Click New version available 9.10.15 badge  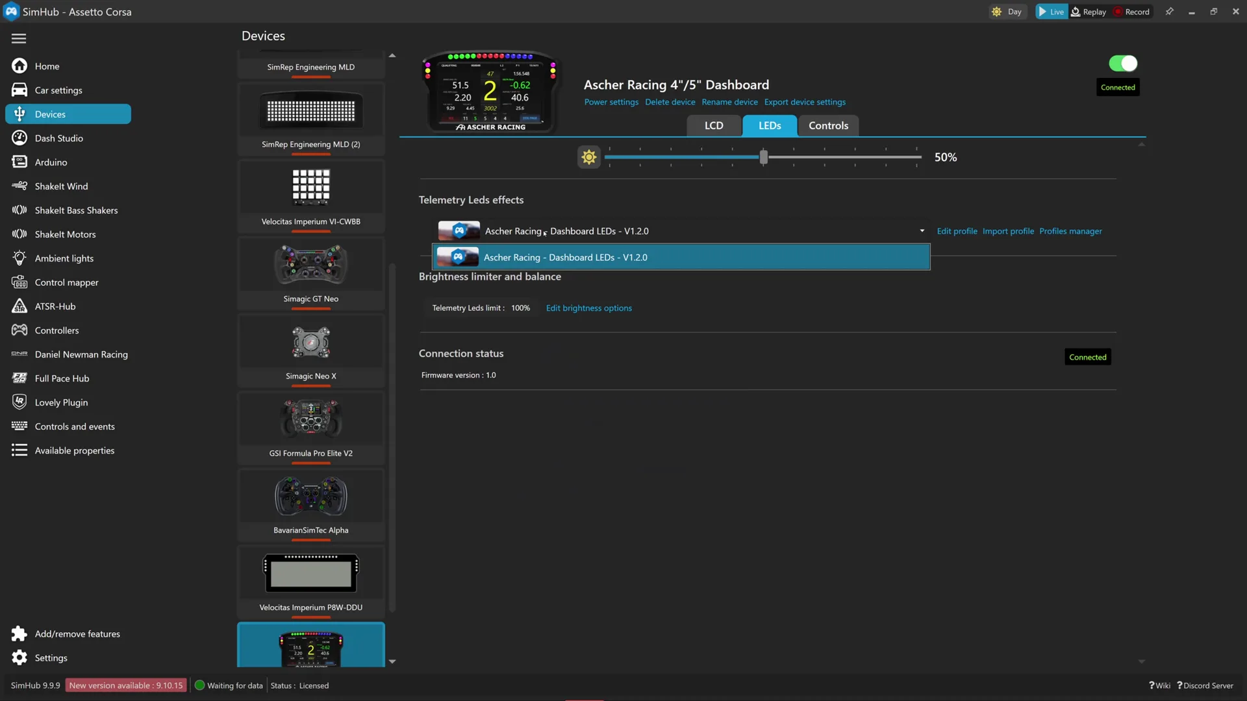(x=126, y=685)
